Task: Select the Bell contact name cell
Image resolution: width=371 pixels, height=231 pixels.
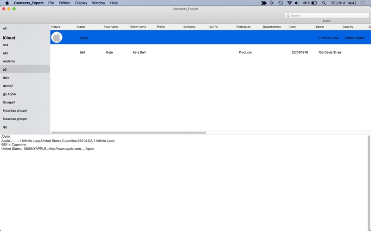Action: [x=82, y=52]
